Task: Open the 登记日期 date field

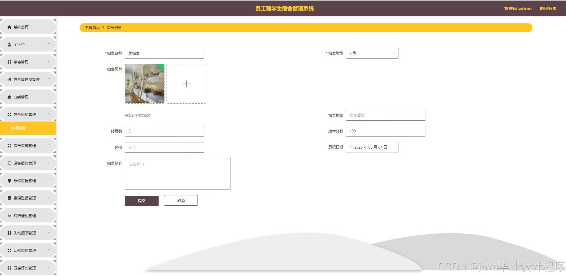Action: [372, 147]
